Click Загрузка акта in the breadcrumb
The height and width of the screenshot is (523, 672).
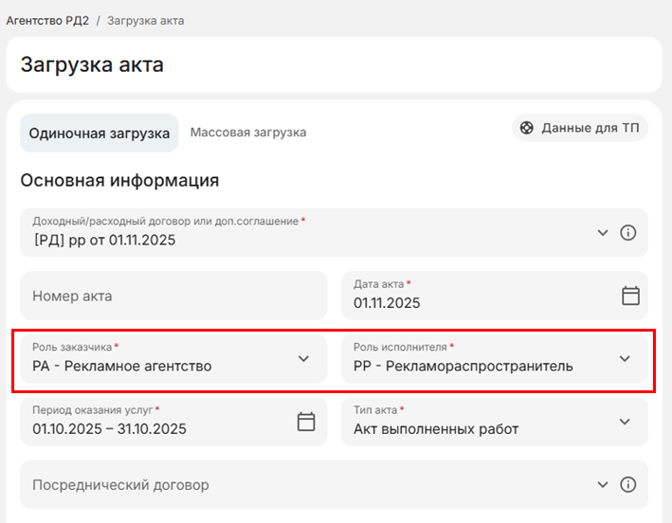click(x=145, y=20)
